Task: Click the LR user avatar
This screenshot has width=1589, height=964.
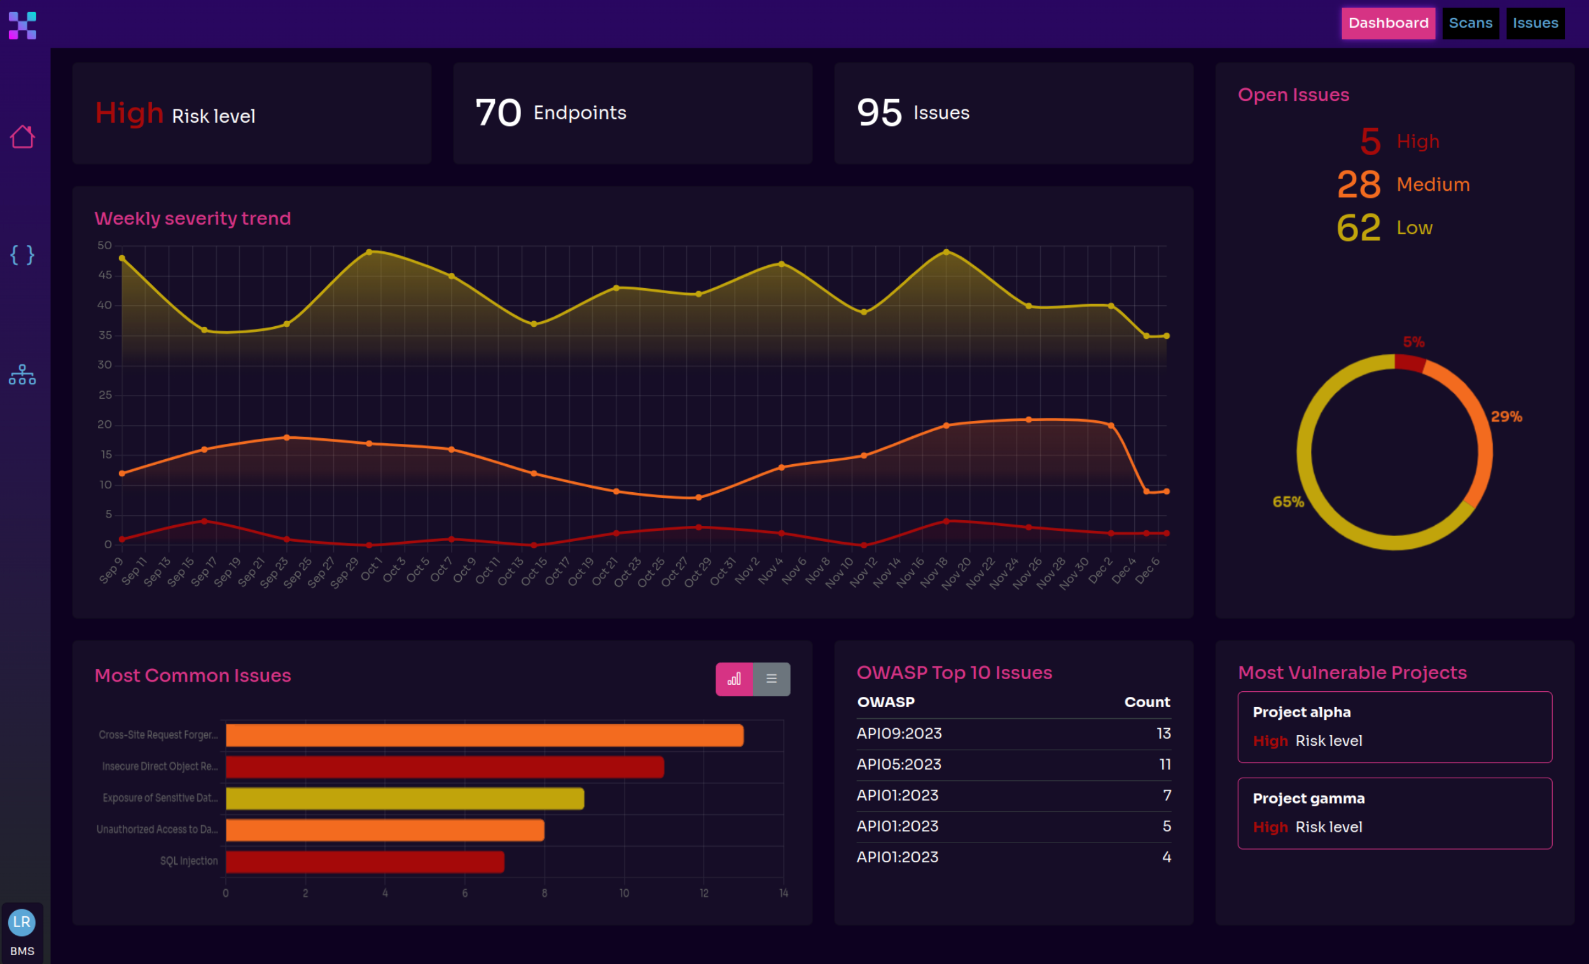Action: pyautogui.click(x=21, y=922)
